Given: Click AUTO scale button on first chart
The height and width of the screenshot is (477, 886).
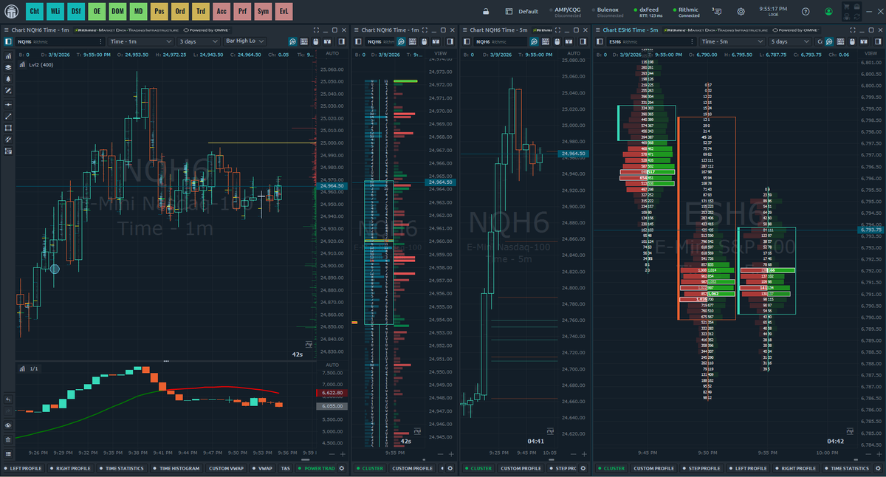Looking at the screenshot, I should coord(332,54).
